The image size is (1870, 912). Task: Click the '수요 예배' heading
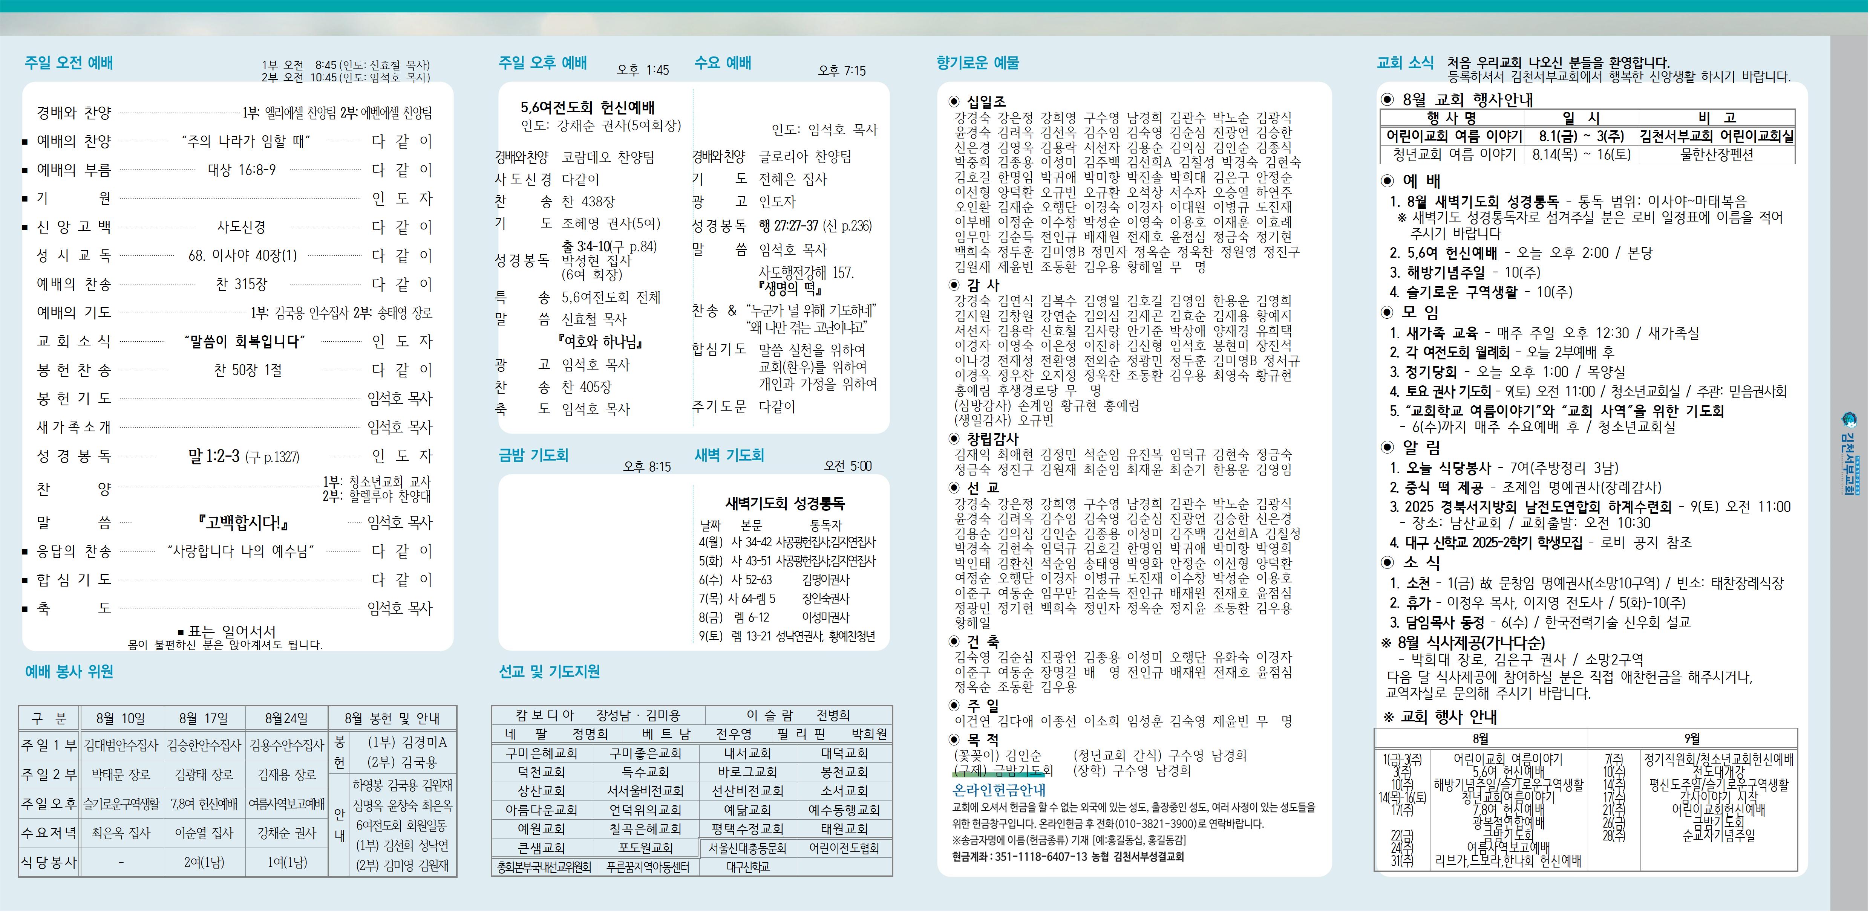[722, 63]
